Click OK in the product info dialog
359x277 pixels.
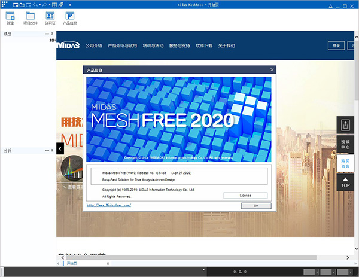(x=256, y=206)
